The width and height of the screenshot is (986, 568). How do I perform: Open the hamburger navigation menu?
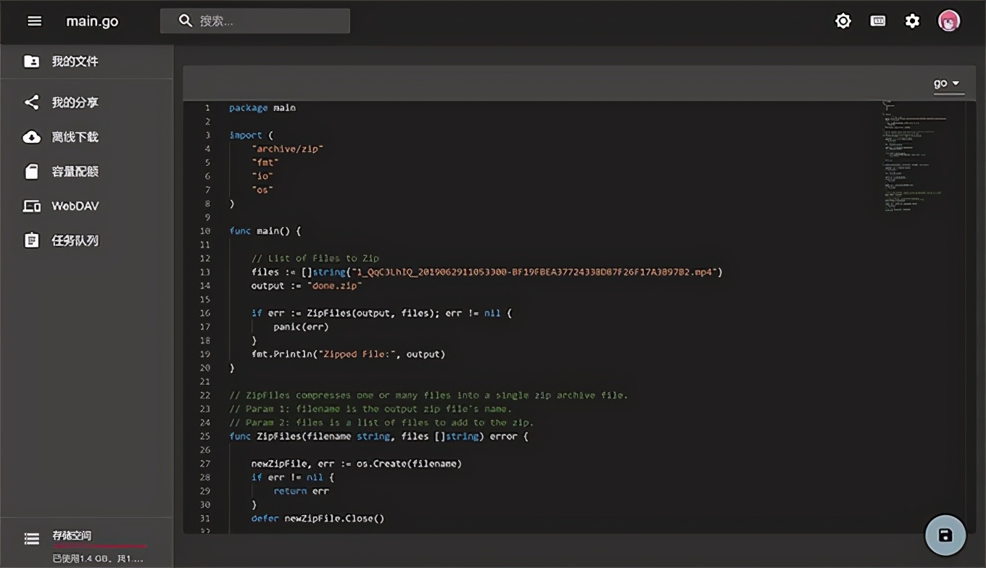click(x=34, y=21)
